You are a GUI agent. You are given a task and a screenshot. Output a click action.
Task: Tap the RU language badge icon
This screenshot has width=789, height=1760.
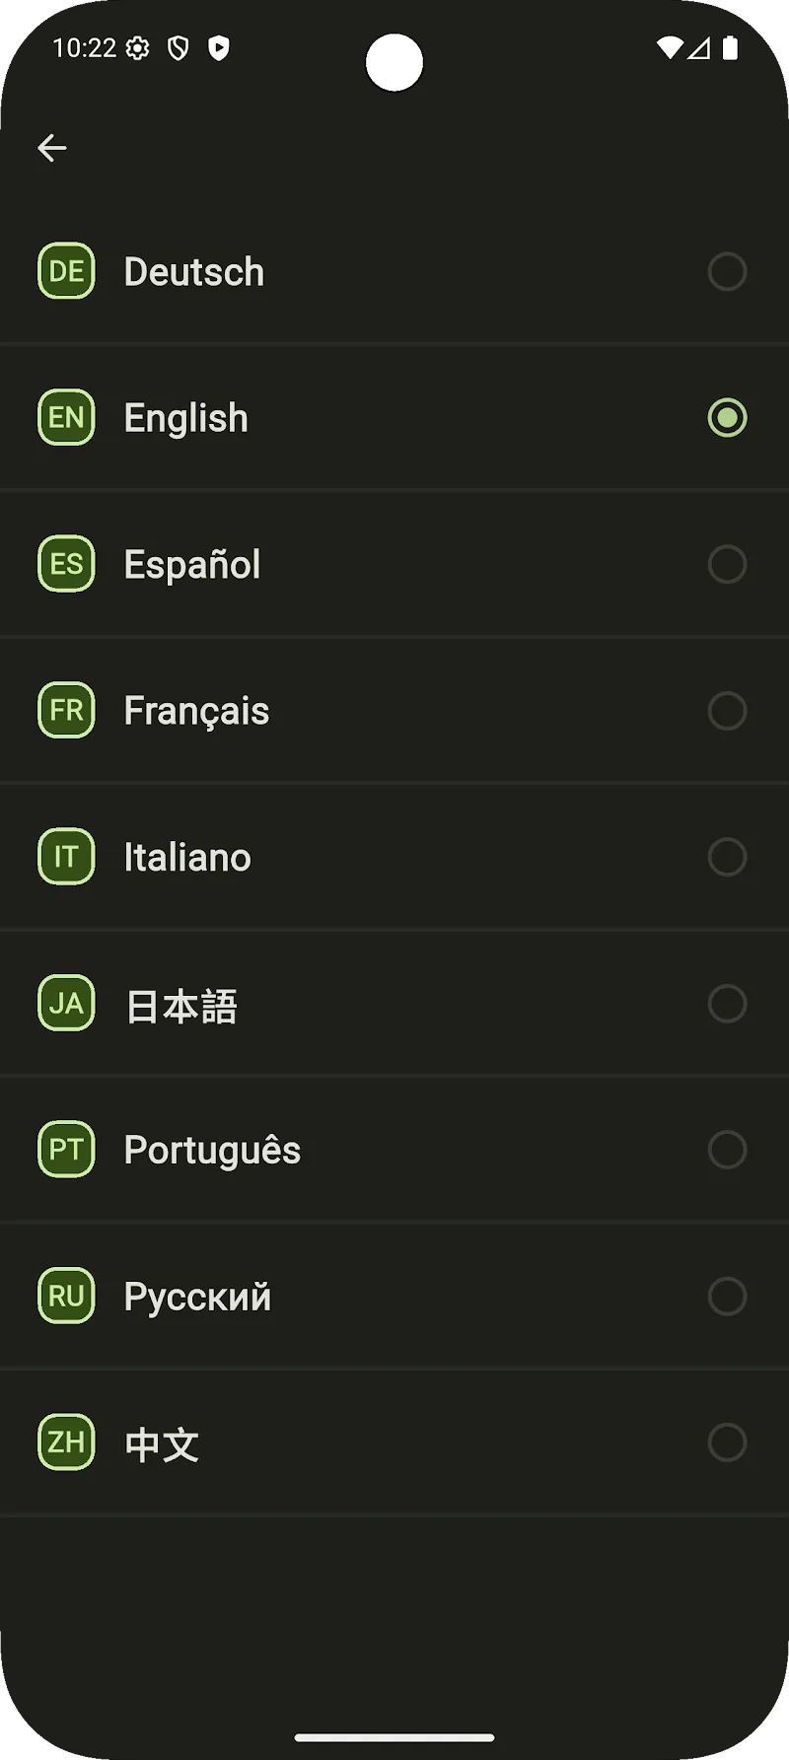point(66,1296)
